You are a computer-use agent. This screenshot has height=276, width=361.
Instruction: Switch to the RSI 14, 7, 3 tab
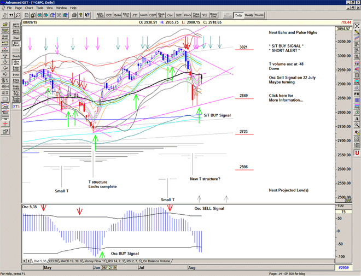[x=117, y=261]
